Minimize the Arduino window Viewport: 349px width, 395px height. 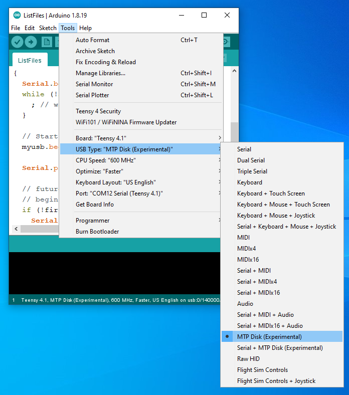click(x=182, y=16)
